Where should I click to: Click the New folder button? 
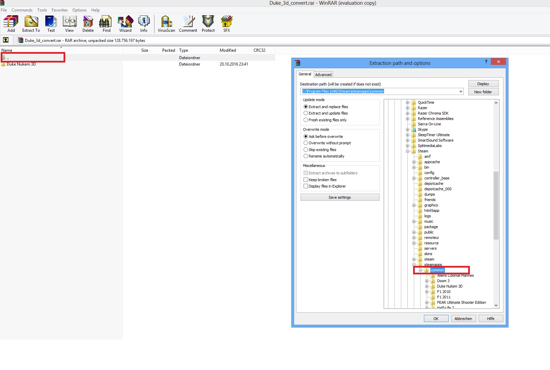coord(483,92)
